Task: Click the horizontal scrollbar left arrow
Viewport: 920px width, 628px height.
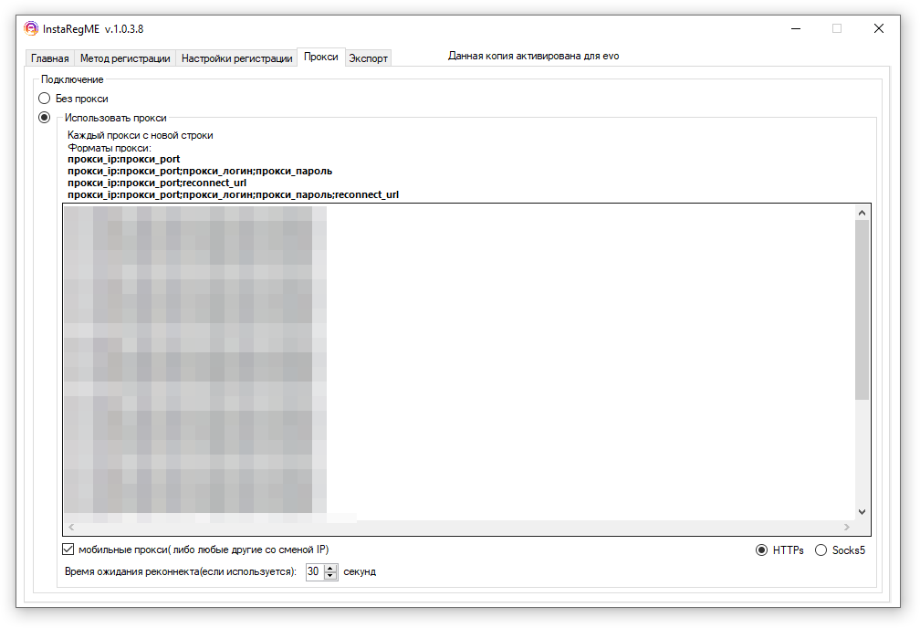Action: (71, 527)
